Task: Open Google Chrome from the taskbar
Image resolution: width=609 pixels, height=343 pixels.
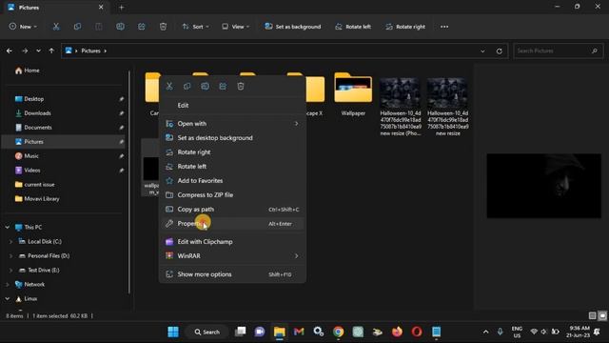Action: (339, 332)
